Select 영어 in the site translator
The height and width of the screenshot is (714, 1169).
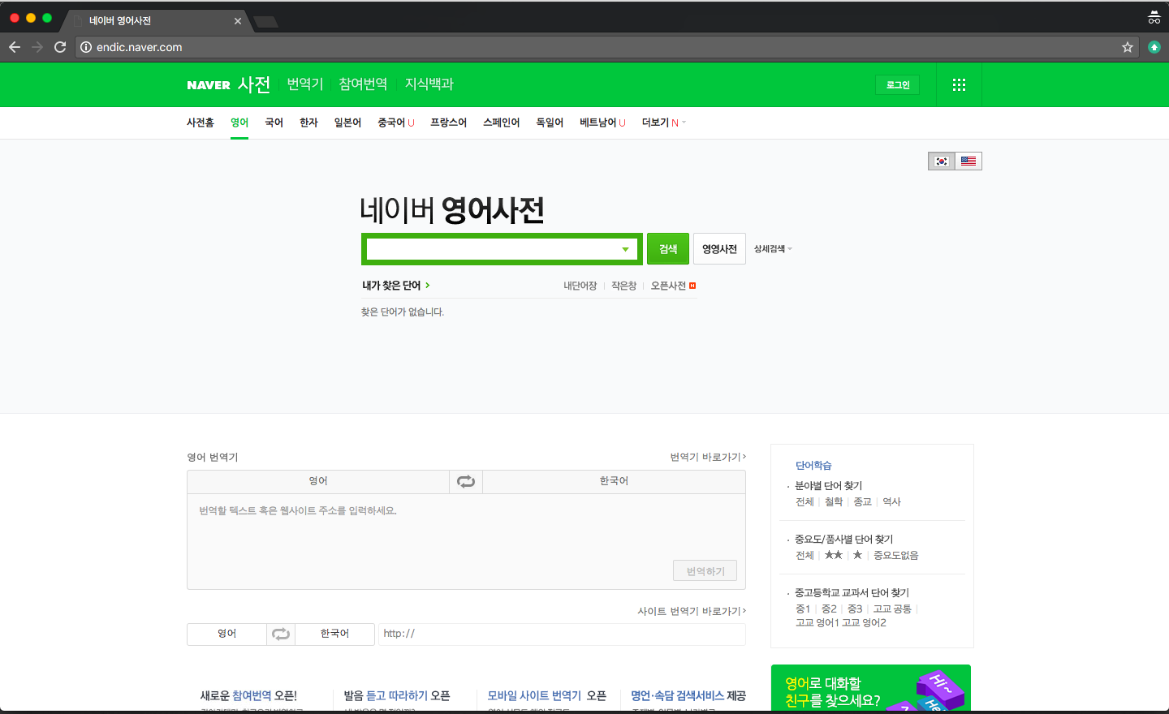(x=226, y=634)
